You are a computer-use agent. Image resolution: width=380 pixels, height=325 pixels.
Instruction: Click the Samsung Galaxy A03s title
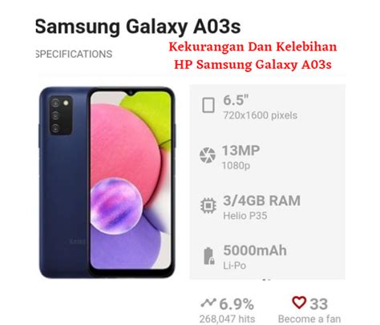point(138,26)
